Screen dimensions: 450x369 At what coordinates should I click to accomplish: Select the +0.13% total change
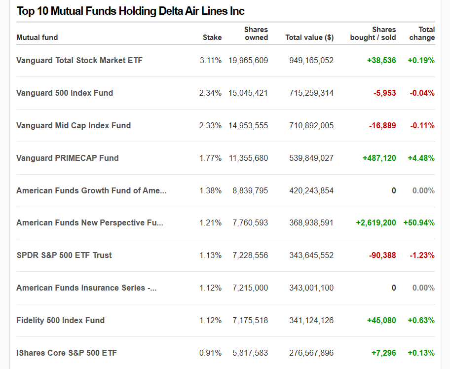click(x=421, y=353)
